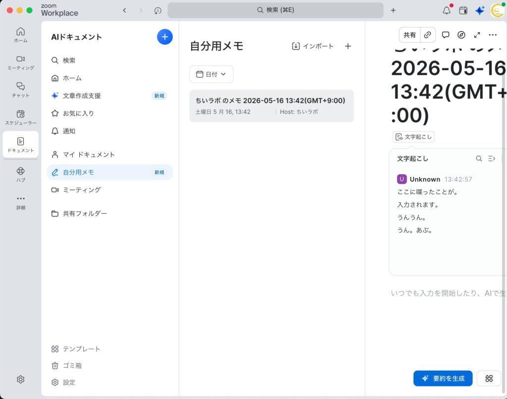This screenshot has width=507, height=399.
Task: Open document more options ellipsis
Action: click(493, 35)
